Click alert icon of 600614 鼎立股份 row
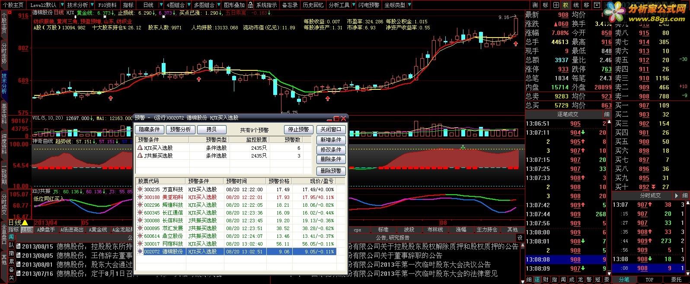Screen dimensions: 690x284 click(x=140, y=236)
